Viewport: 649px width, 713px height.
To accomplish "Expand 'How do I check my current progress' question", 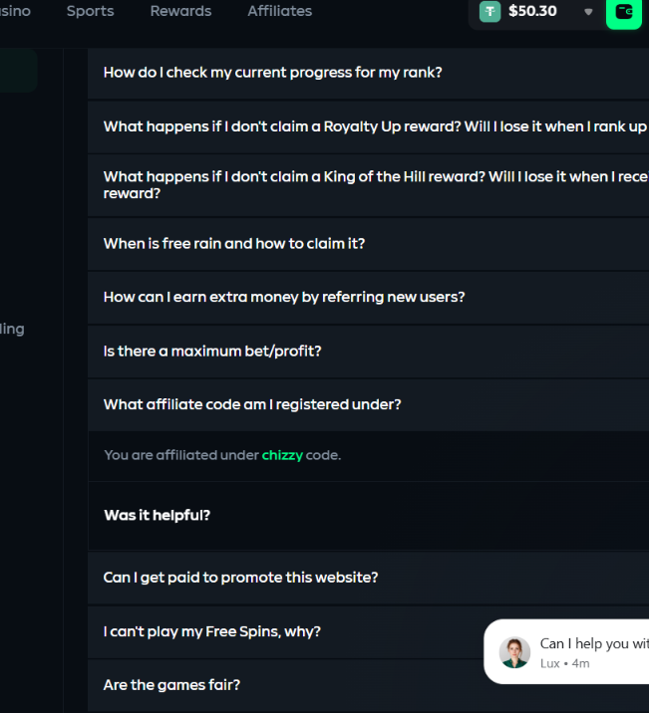I will pos(368,73).
